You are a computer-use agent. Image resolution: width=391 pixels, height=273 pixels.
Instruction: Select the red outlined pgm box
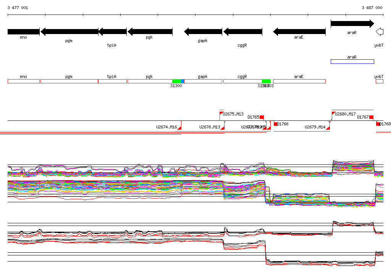click(69, 81)
